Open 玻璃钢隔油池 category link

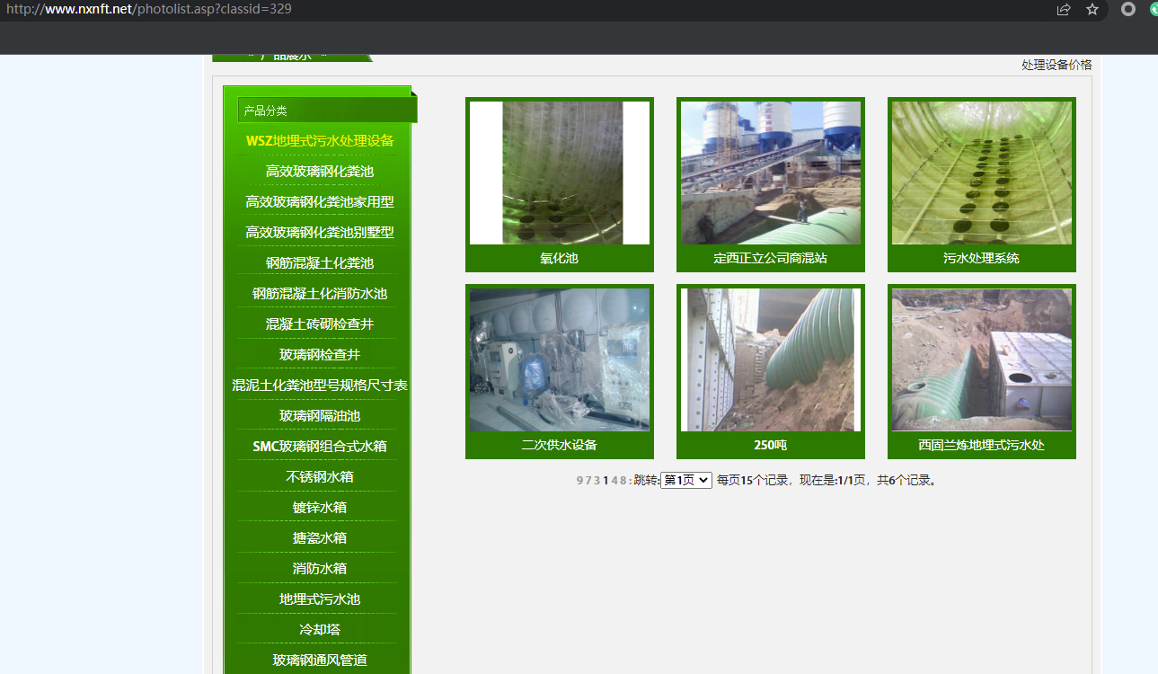point(320,416)
